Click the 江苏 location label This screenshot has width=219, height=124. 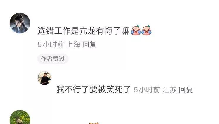170,89
